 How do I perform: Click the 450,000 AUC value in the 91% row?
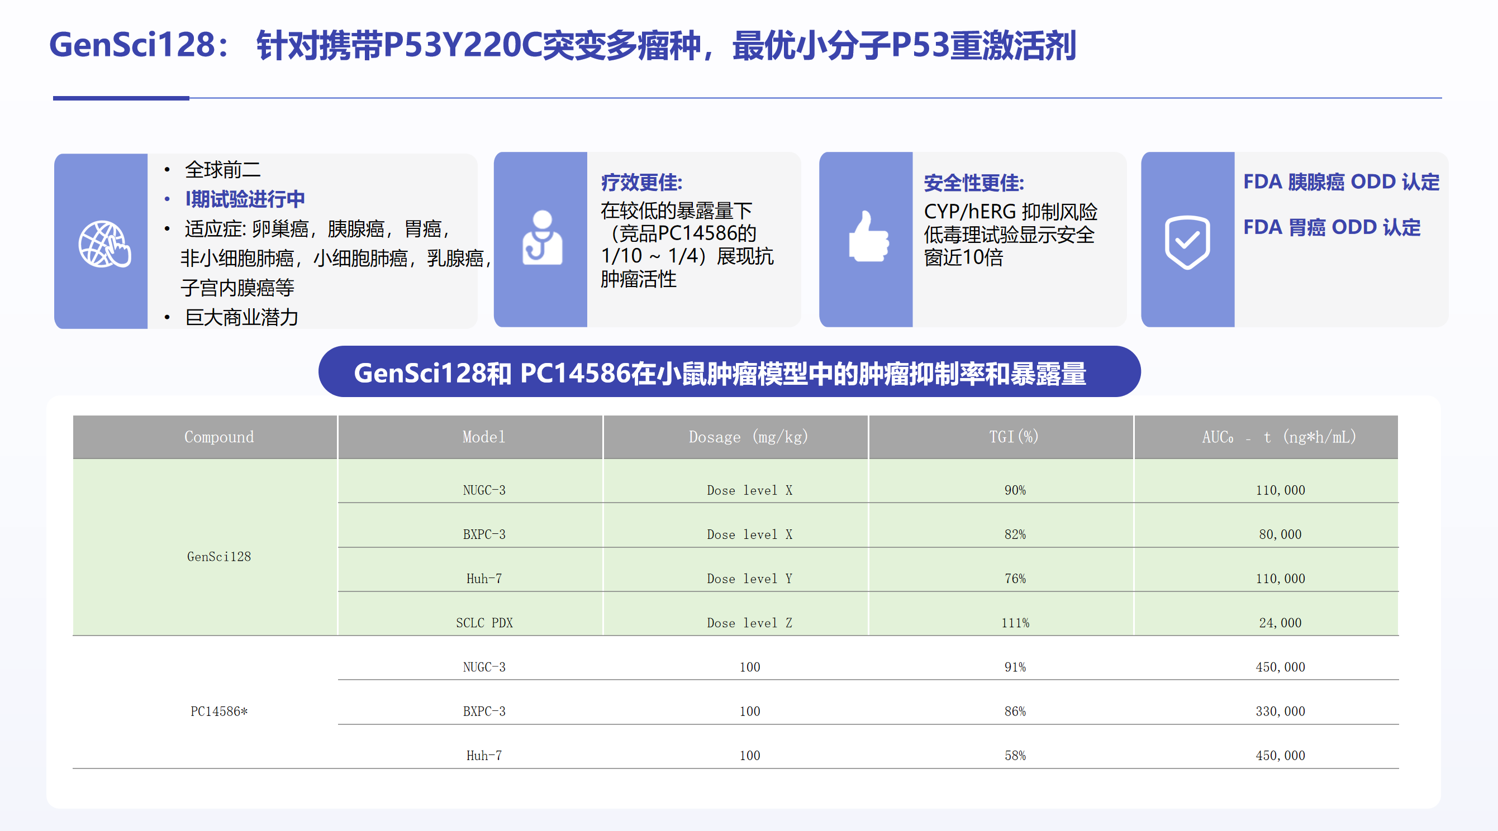click(1281, 667)
